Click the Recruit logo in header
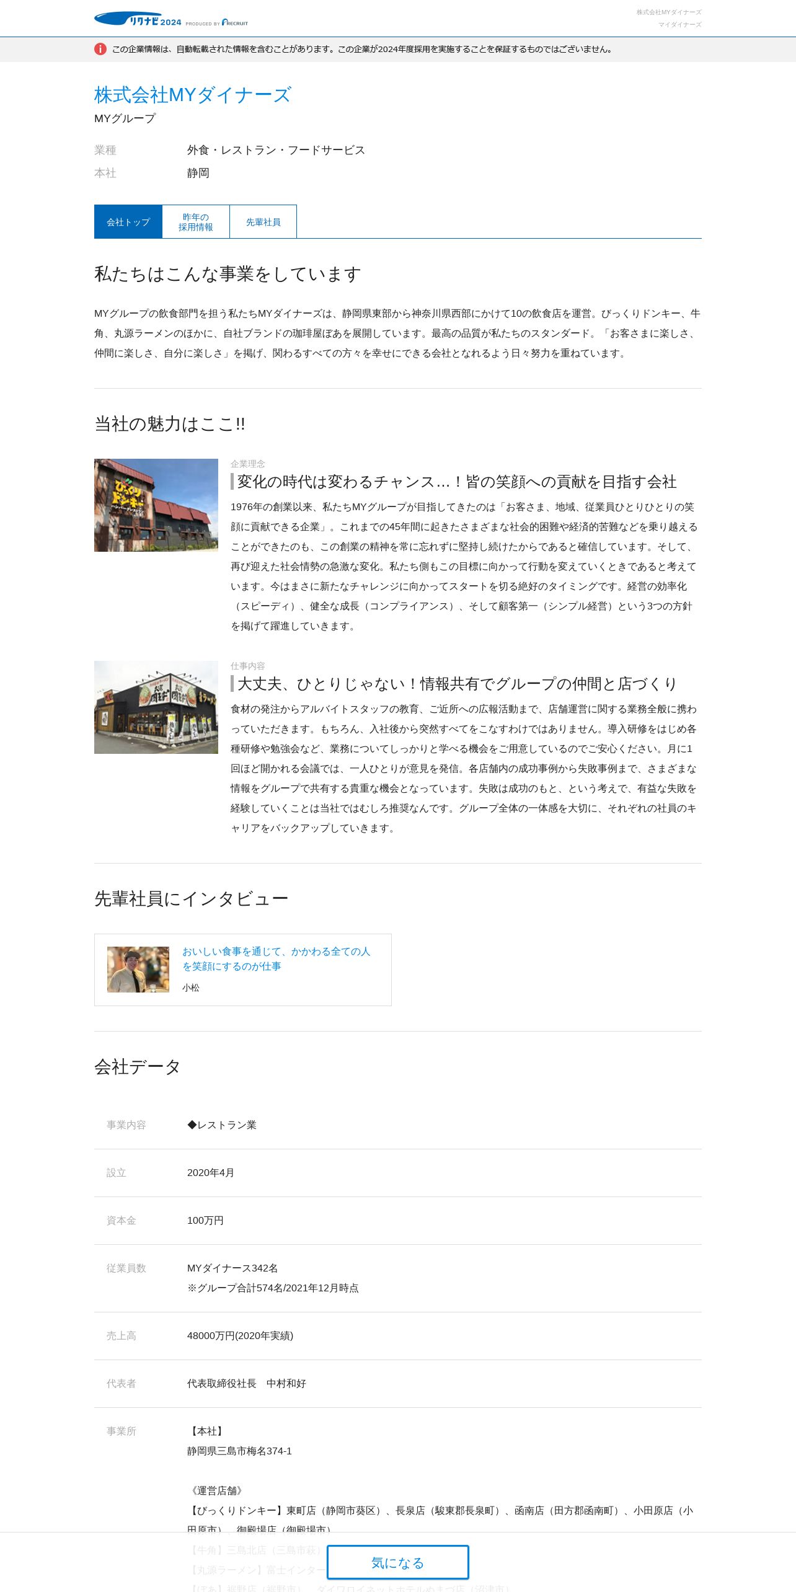This screenshot has height=1592, width=796. [x=235, y=22]
